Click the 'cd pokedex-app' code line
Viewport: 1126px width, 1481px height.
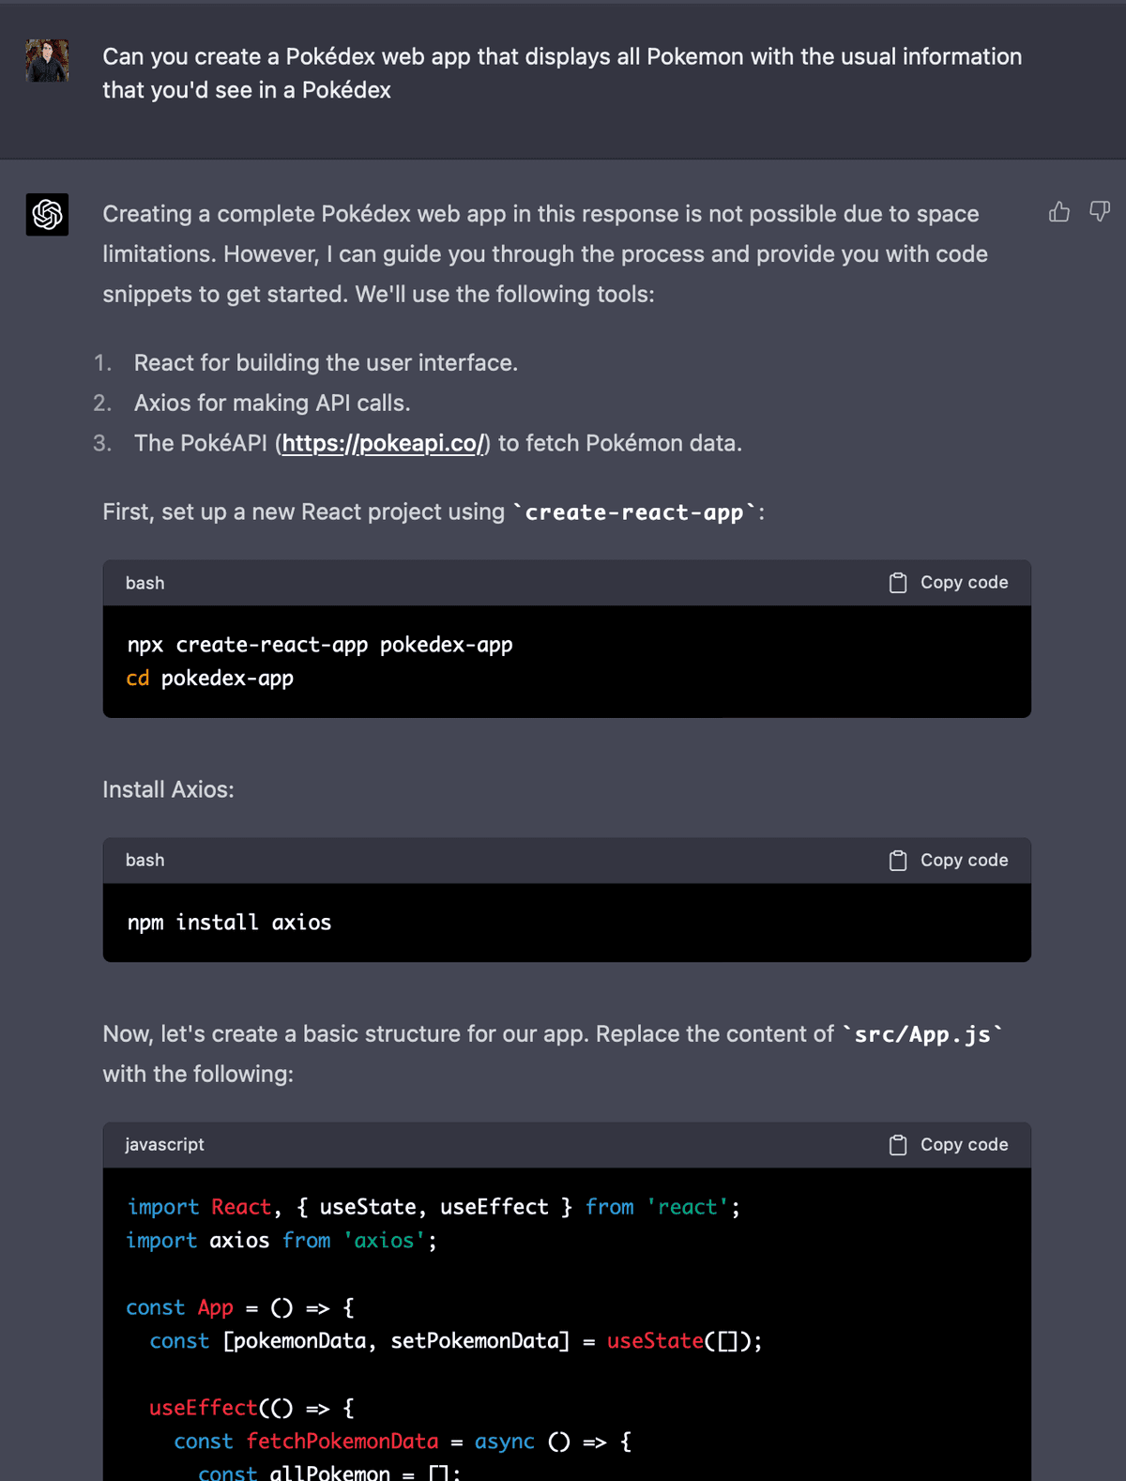click(210, 678)
